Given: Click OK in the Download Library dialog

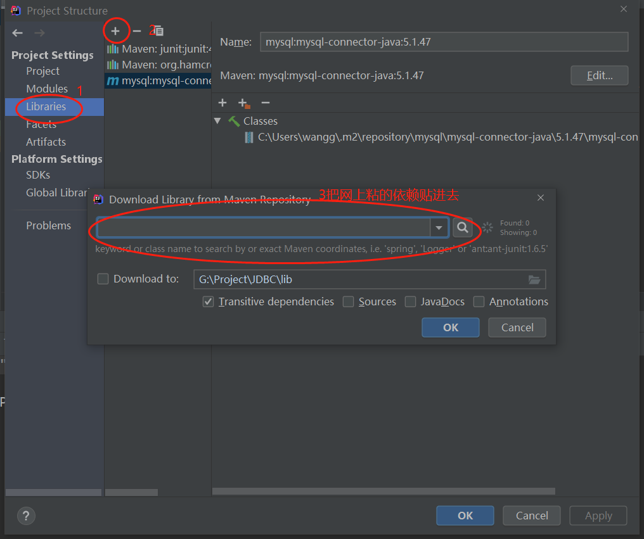Looking at the screenshot, I should coord(451,327).
